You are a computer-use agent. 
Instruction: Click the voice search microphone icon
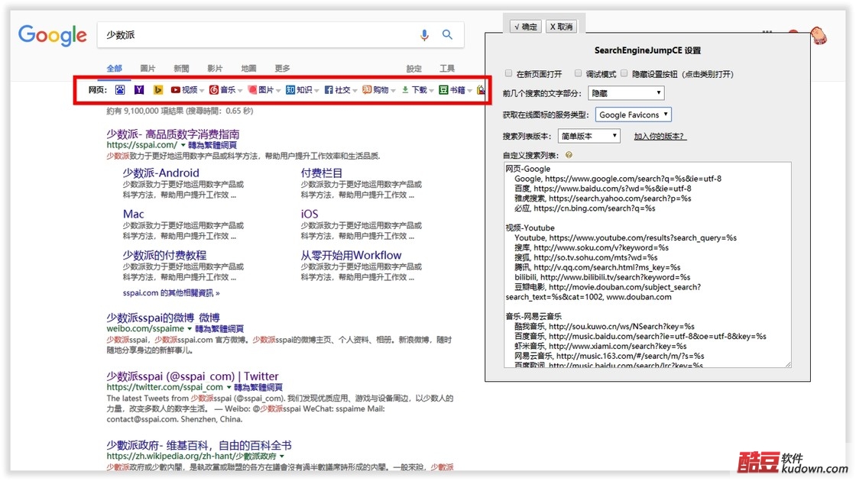point(424,35)
